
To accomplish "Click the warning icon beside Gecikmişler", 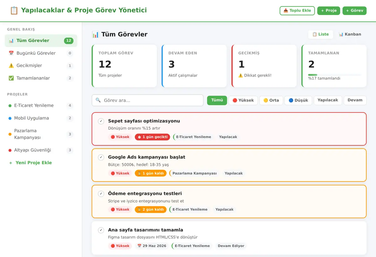I will pos(11,66).
